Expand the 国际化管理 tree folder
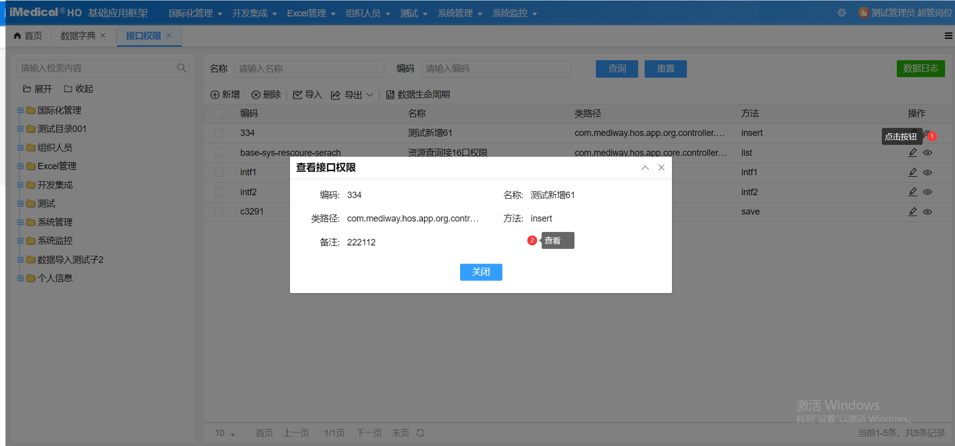The image size is (955, 446). click(x=20, y=111)
